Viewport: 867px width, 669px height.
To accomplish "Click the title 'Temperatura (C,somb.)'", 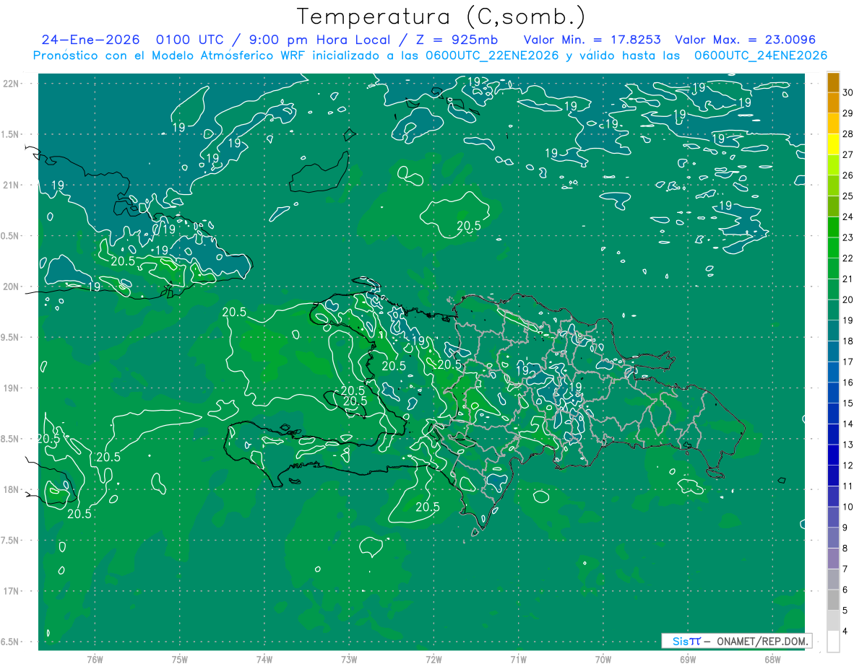I will (x=441, y=17).
